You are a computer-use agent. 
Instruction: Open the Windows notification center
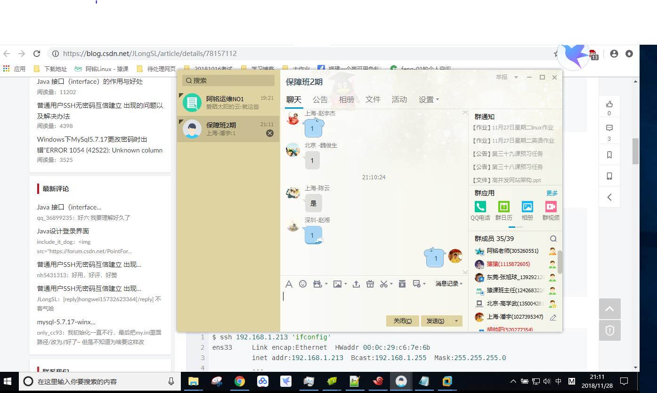(x=624, y=381)
